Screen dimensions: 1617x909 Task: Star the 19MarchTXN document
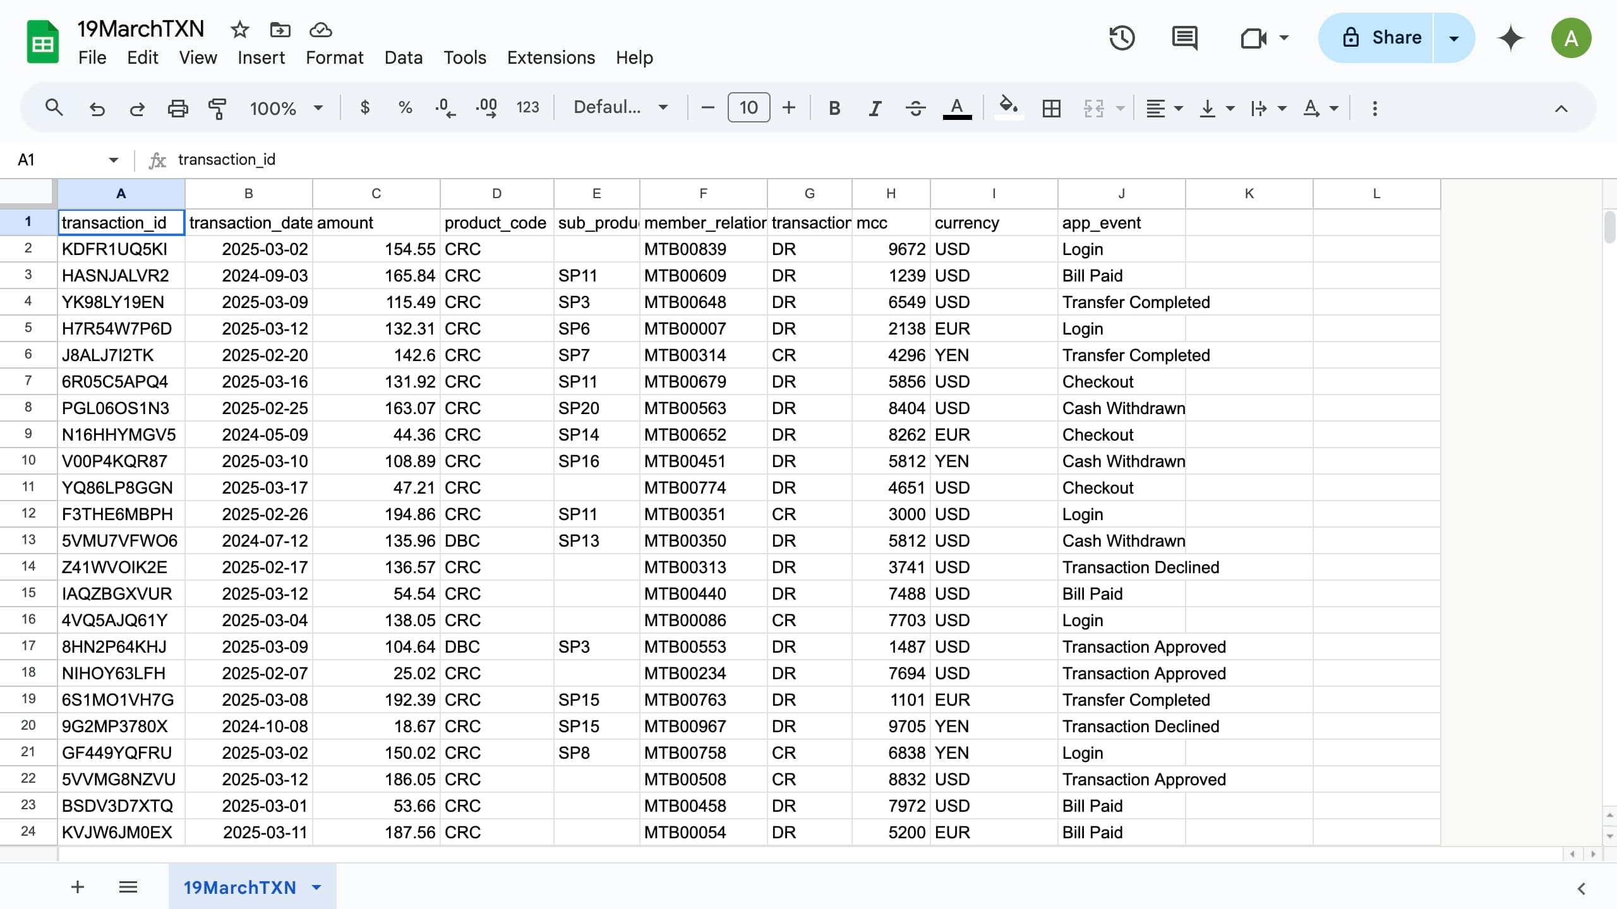(239, 30)
